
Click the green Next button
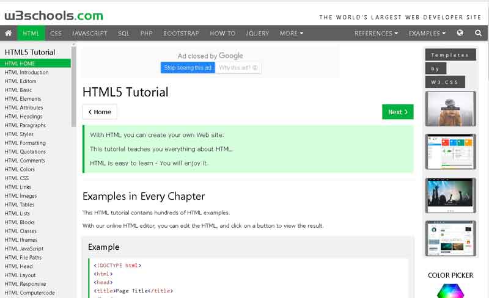(x=398, y=112)
